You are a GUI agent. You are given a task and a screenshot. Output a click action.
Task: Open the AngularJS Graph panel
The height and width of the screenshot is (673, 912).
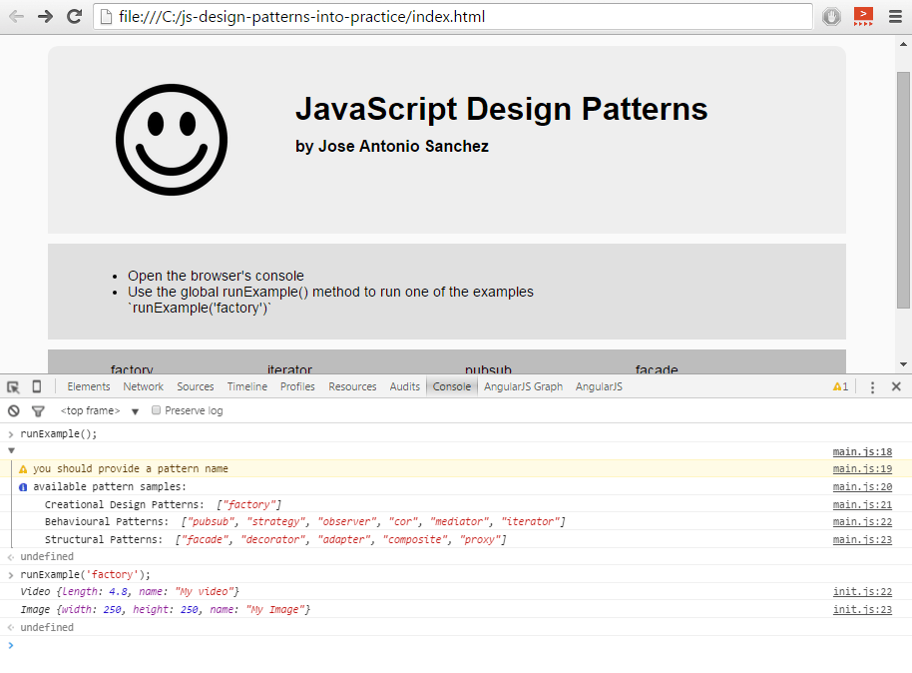(523, 386)
